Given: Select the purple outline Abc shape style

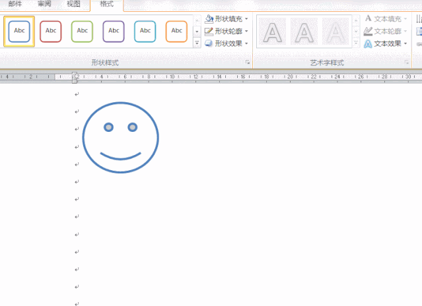Looking at the screenshot, I should 114,32.
